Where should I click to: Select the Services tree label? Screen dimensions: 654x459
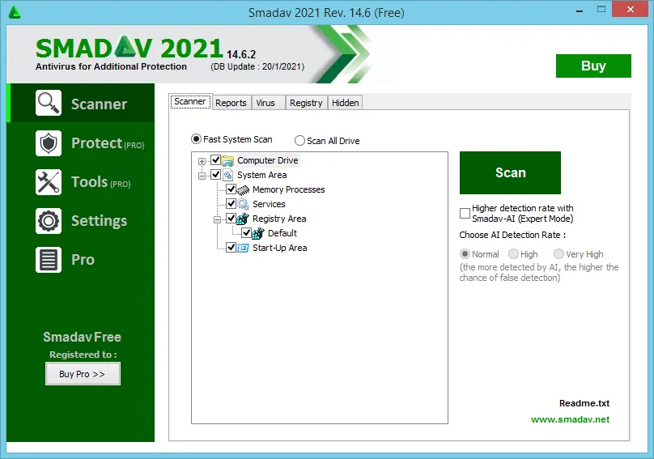point(269,204)
